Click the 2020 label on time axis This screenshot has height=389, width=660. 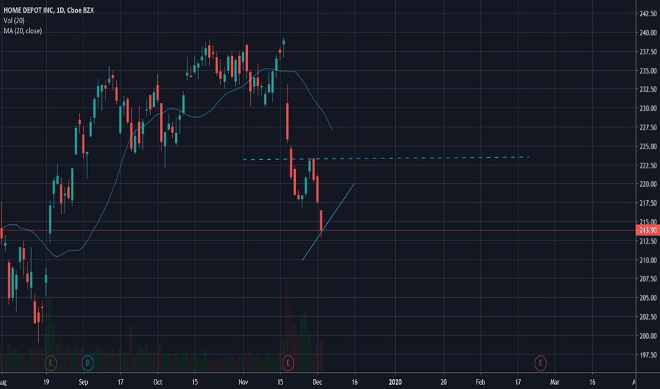pyautogui.click(x=395, y=382)
